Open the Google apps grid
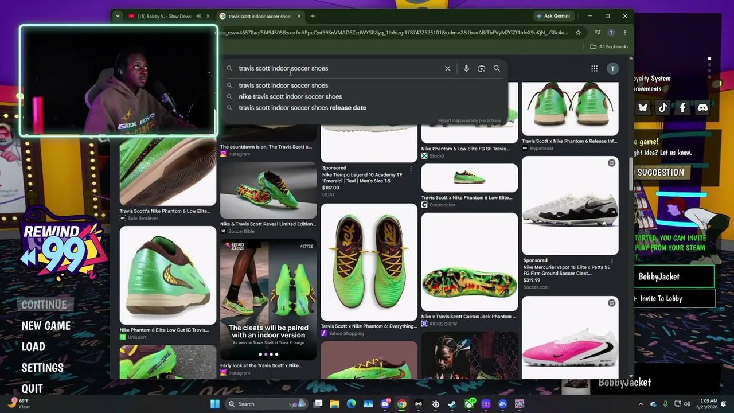This screenshot has width=734, height=413. pos(594,69)
